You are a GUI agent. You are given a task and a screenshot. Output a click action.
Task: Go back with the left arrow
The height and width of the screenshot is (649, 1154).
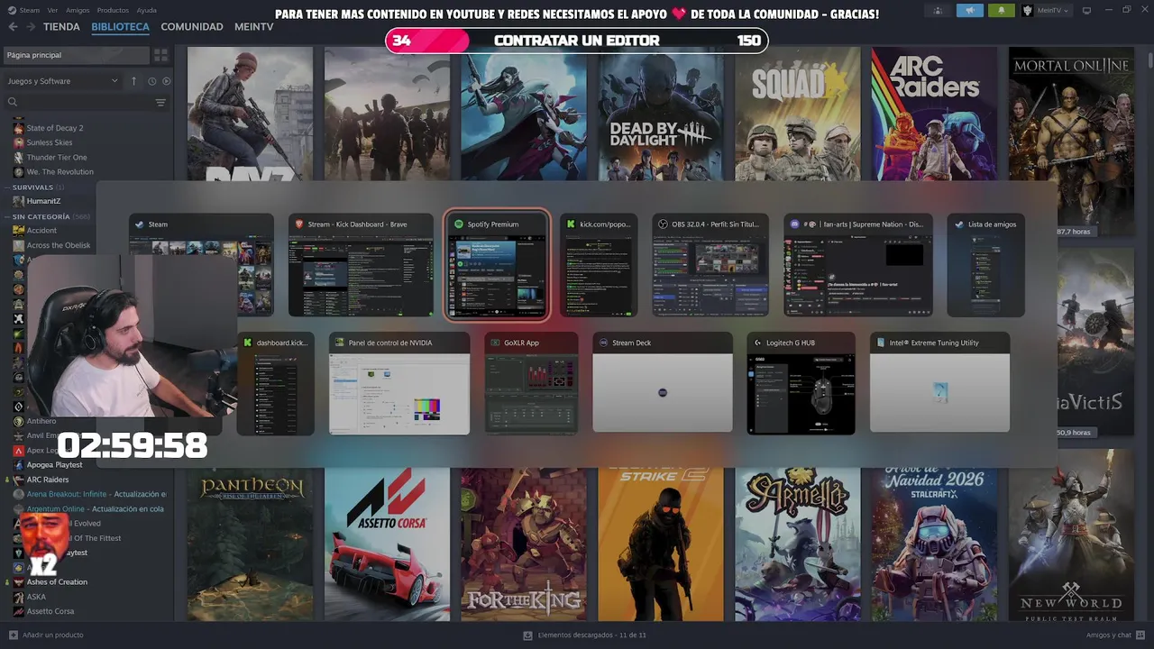click(13, 27)
